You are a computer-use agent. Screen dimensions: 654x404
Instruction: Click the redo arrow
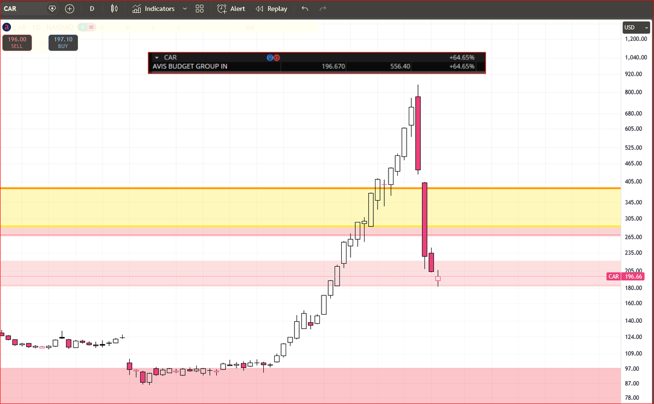(x=323, y=9)
